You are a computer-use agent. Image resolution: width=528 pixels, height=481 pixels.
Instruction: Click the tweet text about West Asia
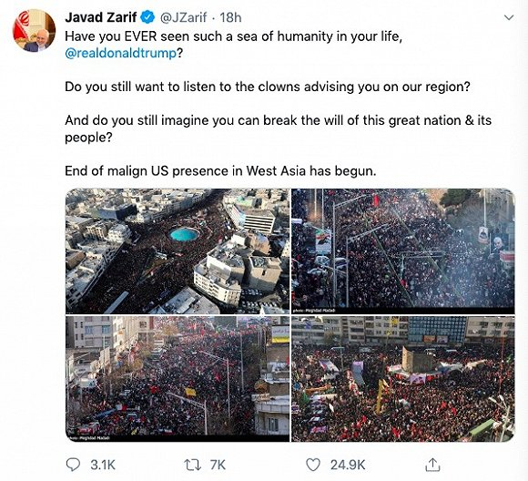(x=220, y=171)
